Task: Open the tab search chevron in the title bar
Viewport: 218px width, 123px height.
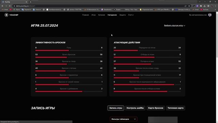Action: [x=200, y=2]
